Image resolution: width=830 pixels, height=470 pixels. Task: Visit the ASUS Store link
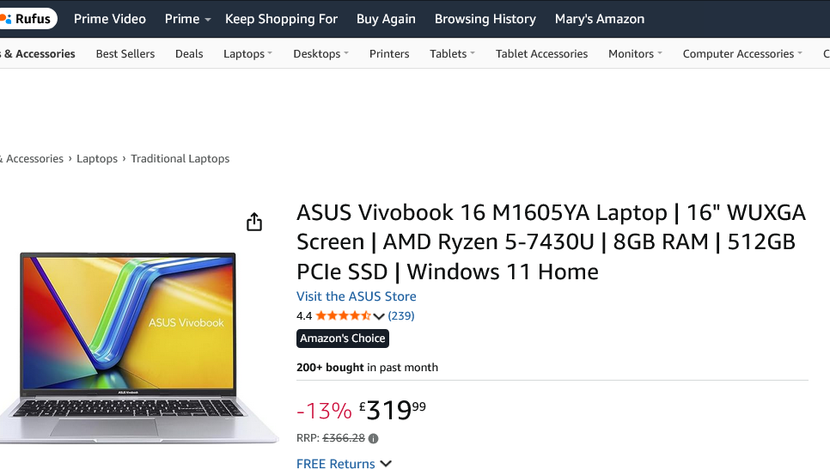[357, 296]
